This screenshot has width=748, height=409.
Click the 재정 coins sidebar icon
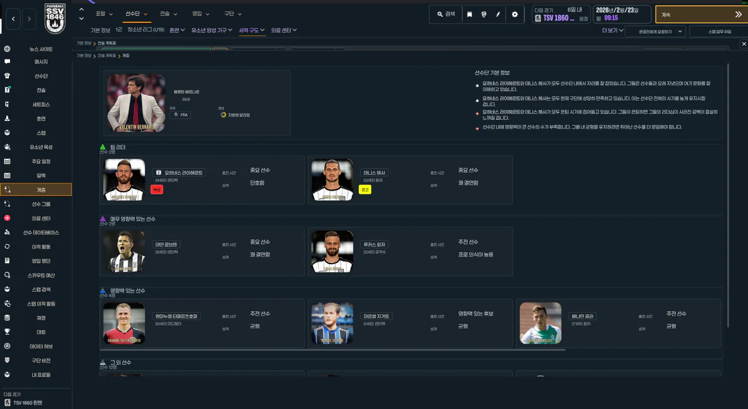pyautogui.click(x=7, y=318)
